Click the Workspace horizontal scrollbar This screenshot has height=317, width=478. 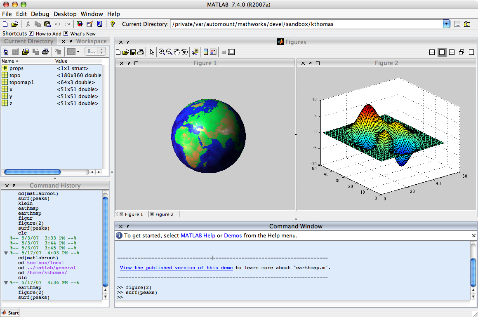point(32,172)
